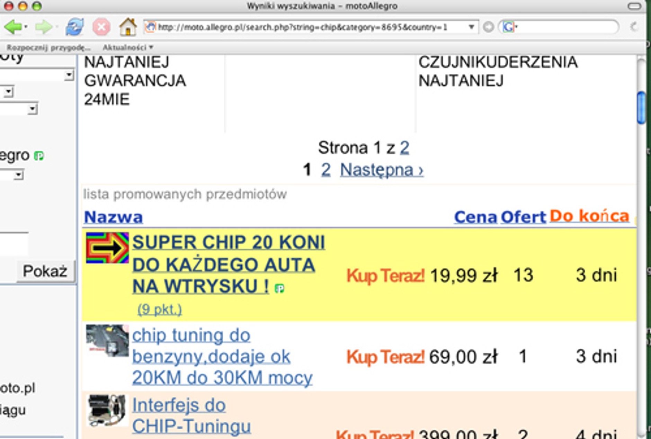Image resolution: width=651 pixels, height=439 pixels.
Task: Reload the page with the refresh icon
Action: coord(74,26)
